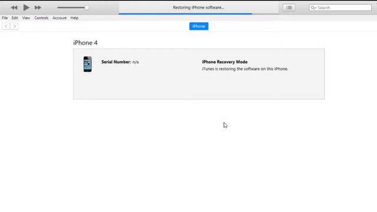377x212 pixels.
Task: Open the View menu
Action: (26, 18)
